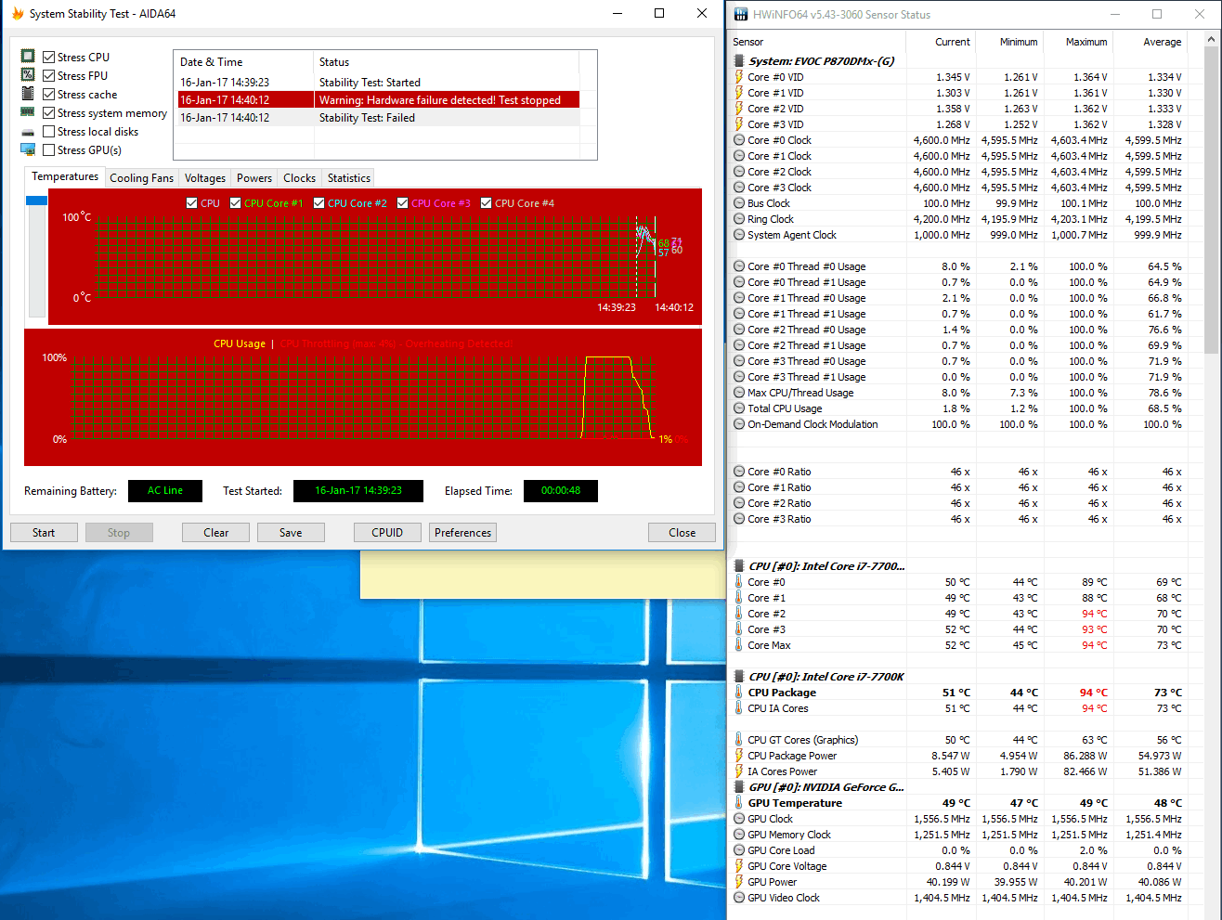Click the RAM icon beside Stress system memory

pos(28,112)
